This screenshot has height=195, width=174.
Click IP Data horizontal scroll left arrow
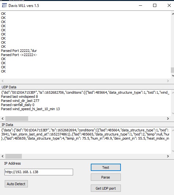[3, 156]
